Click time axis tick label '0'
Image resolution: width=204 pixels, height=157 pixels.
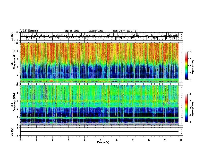point(20,140)
